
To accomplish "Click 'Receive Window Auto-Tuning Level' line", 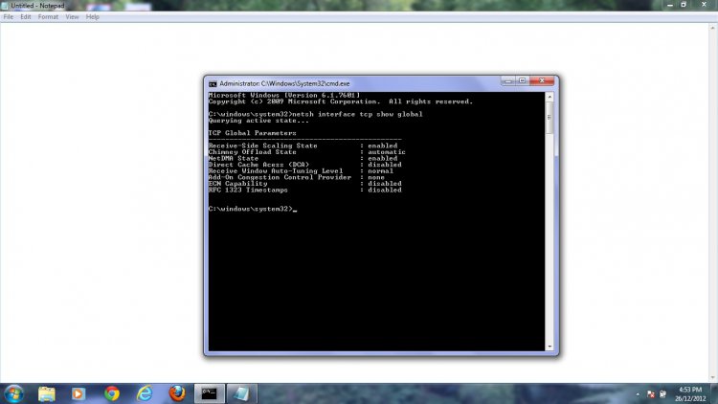I will pos(301,170).
